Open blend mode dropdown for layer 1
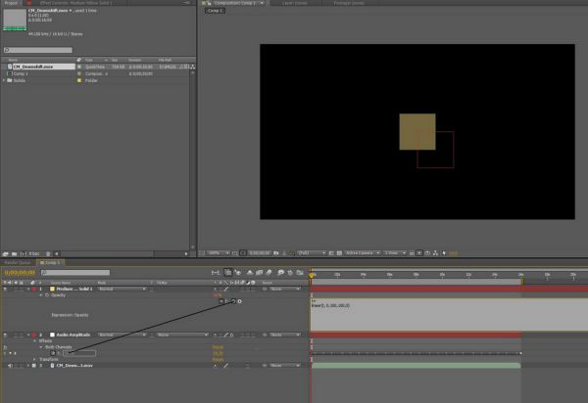 tap(122, 289)
